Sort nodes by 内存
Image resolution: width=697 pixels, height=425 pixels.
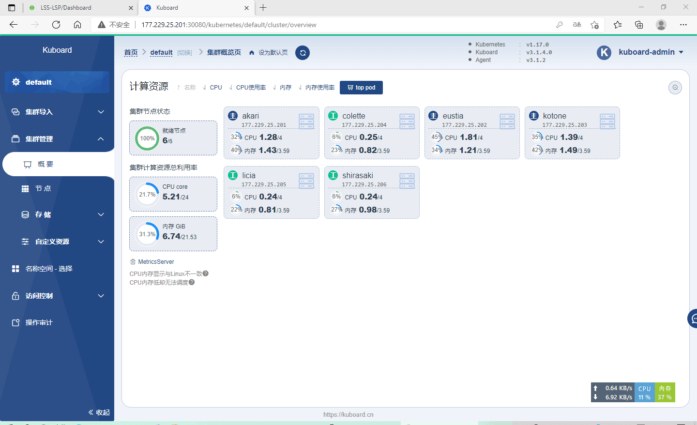coord(282,88)
